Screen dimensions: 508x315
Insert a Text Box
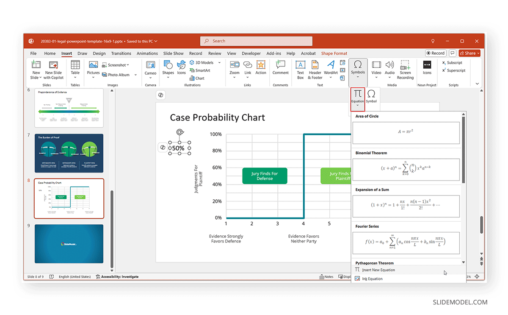pyautogui.click(x=301, y=70)
